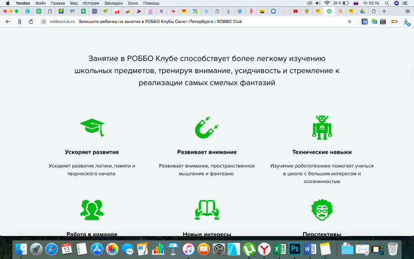414x259 pixels.
Task: Open Yandex home via the Я toolbar button
Action: [20, 22]
